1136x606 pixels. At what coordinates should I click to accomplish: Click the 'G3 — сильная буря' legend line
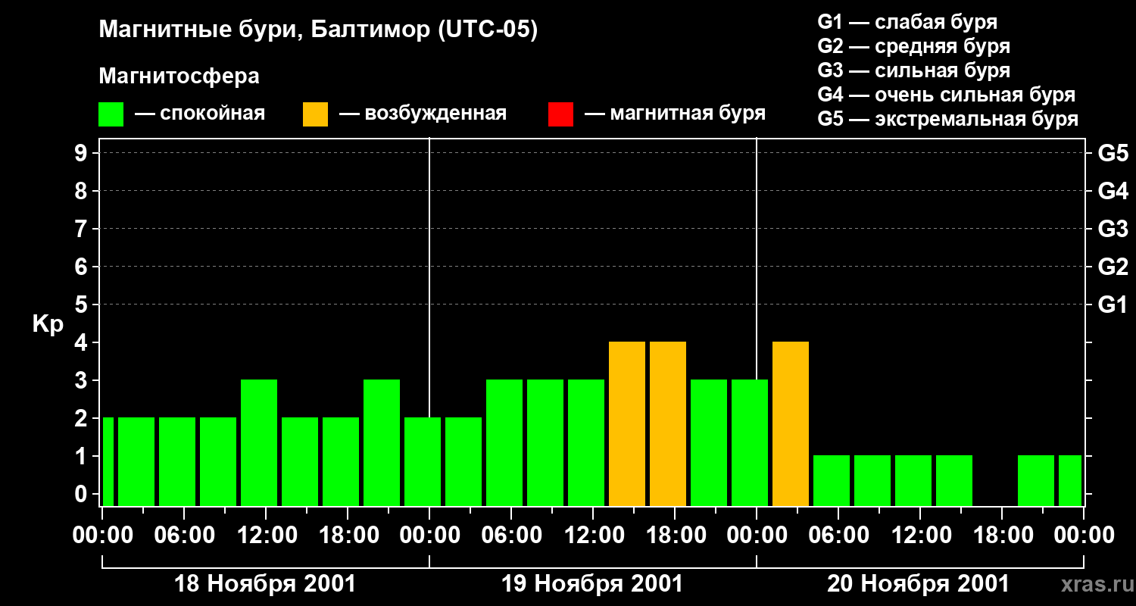click(x=913, y=70)
